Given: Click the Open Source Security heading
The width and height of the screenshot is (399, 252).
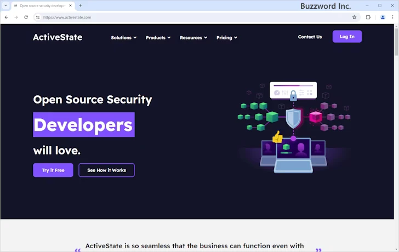Looking at the screenshot, I should [x=93, y=100].
